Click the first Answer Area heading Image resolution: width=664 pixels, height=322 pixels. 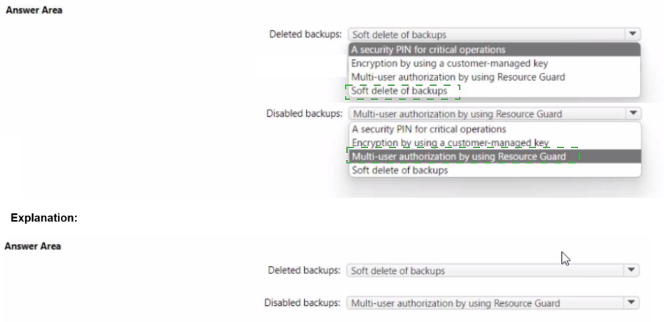(33, 10)
